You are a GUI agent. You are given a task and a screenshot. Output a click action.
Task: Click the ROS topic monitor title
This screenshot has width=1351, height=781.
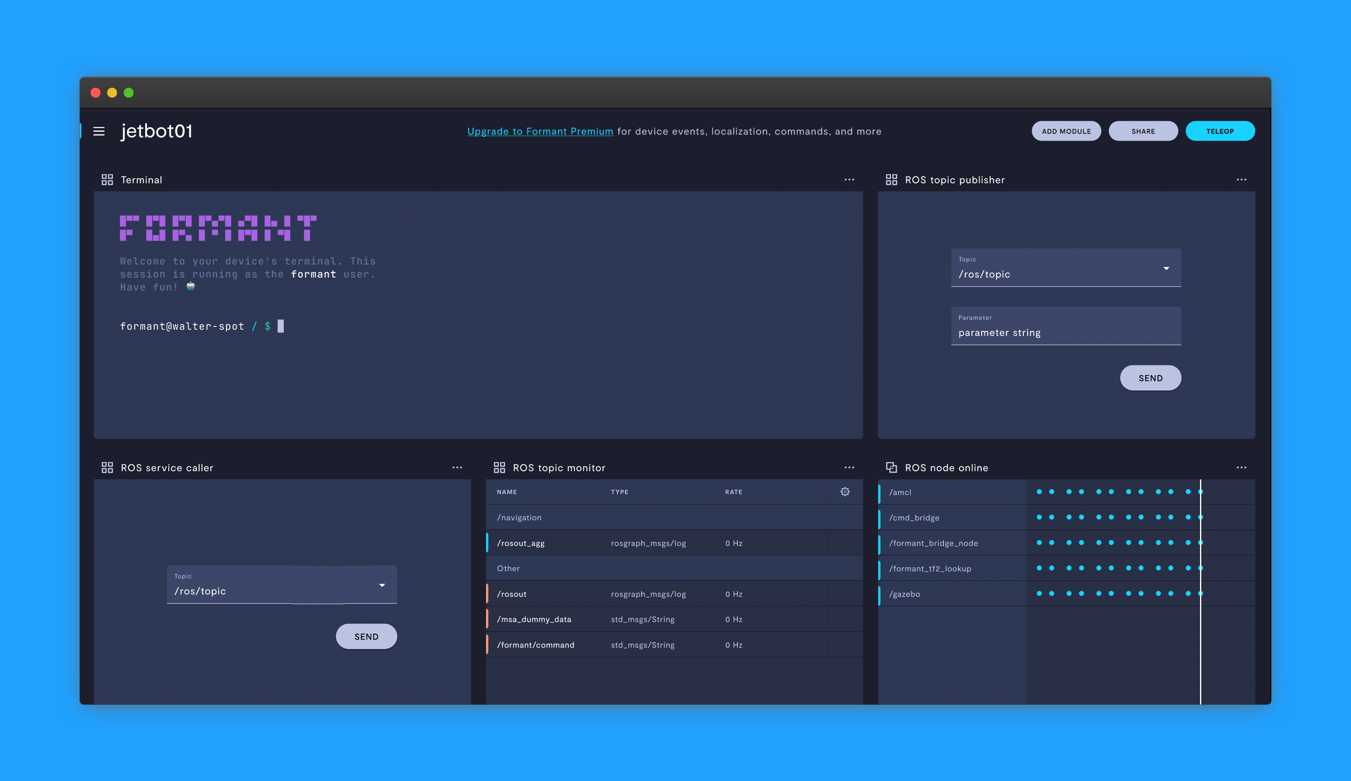point(559,467)
